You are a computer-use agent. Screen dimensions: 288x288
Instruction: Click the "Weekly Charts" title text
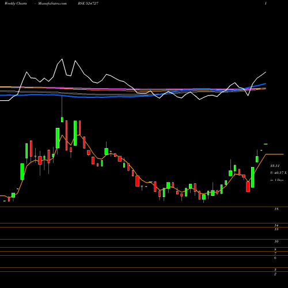coord(16,3)
